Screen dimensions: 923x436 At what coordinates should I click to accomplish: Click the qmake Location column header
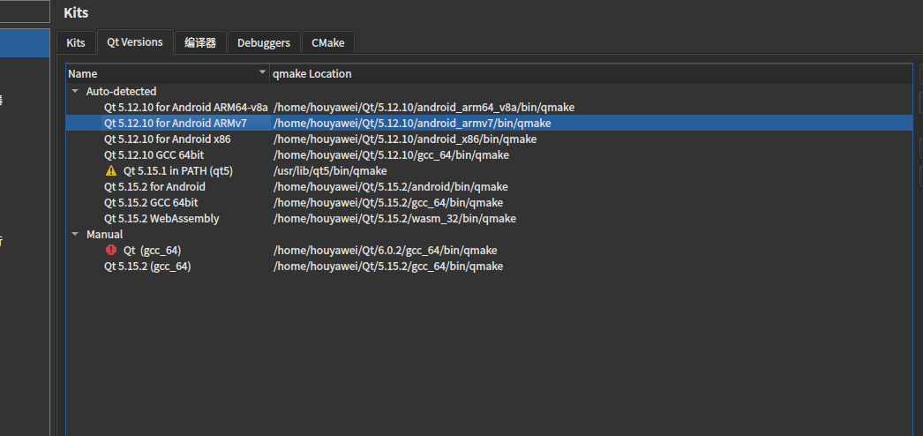311,74
